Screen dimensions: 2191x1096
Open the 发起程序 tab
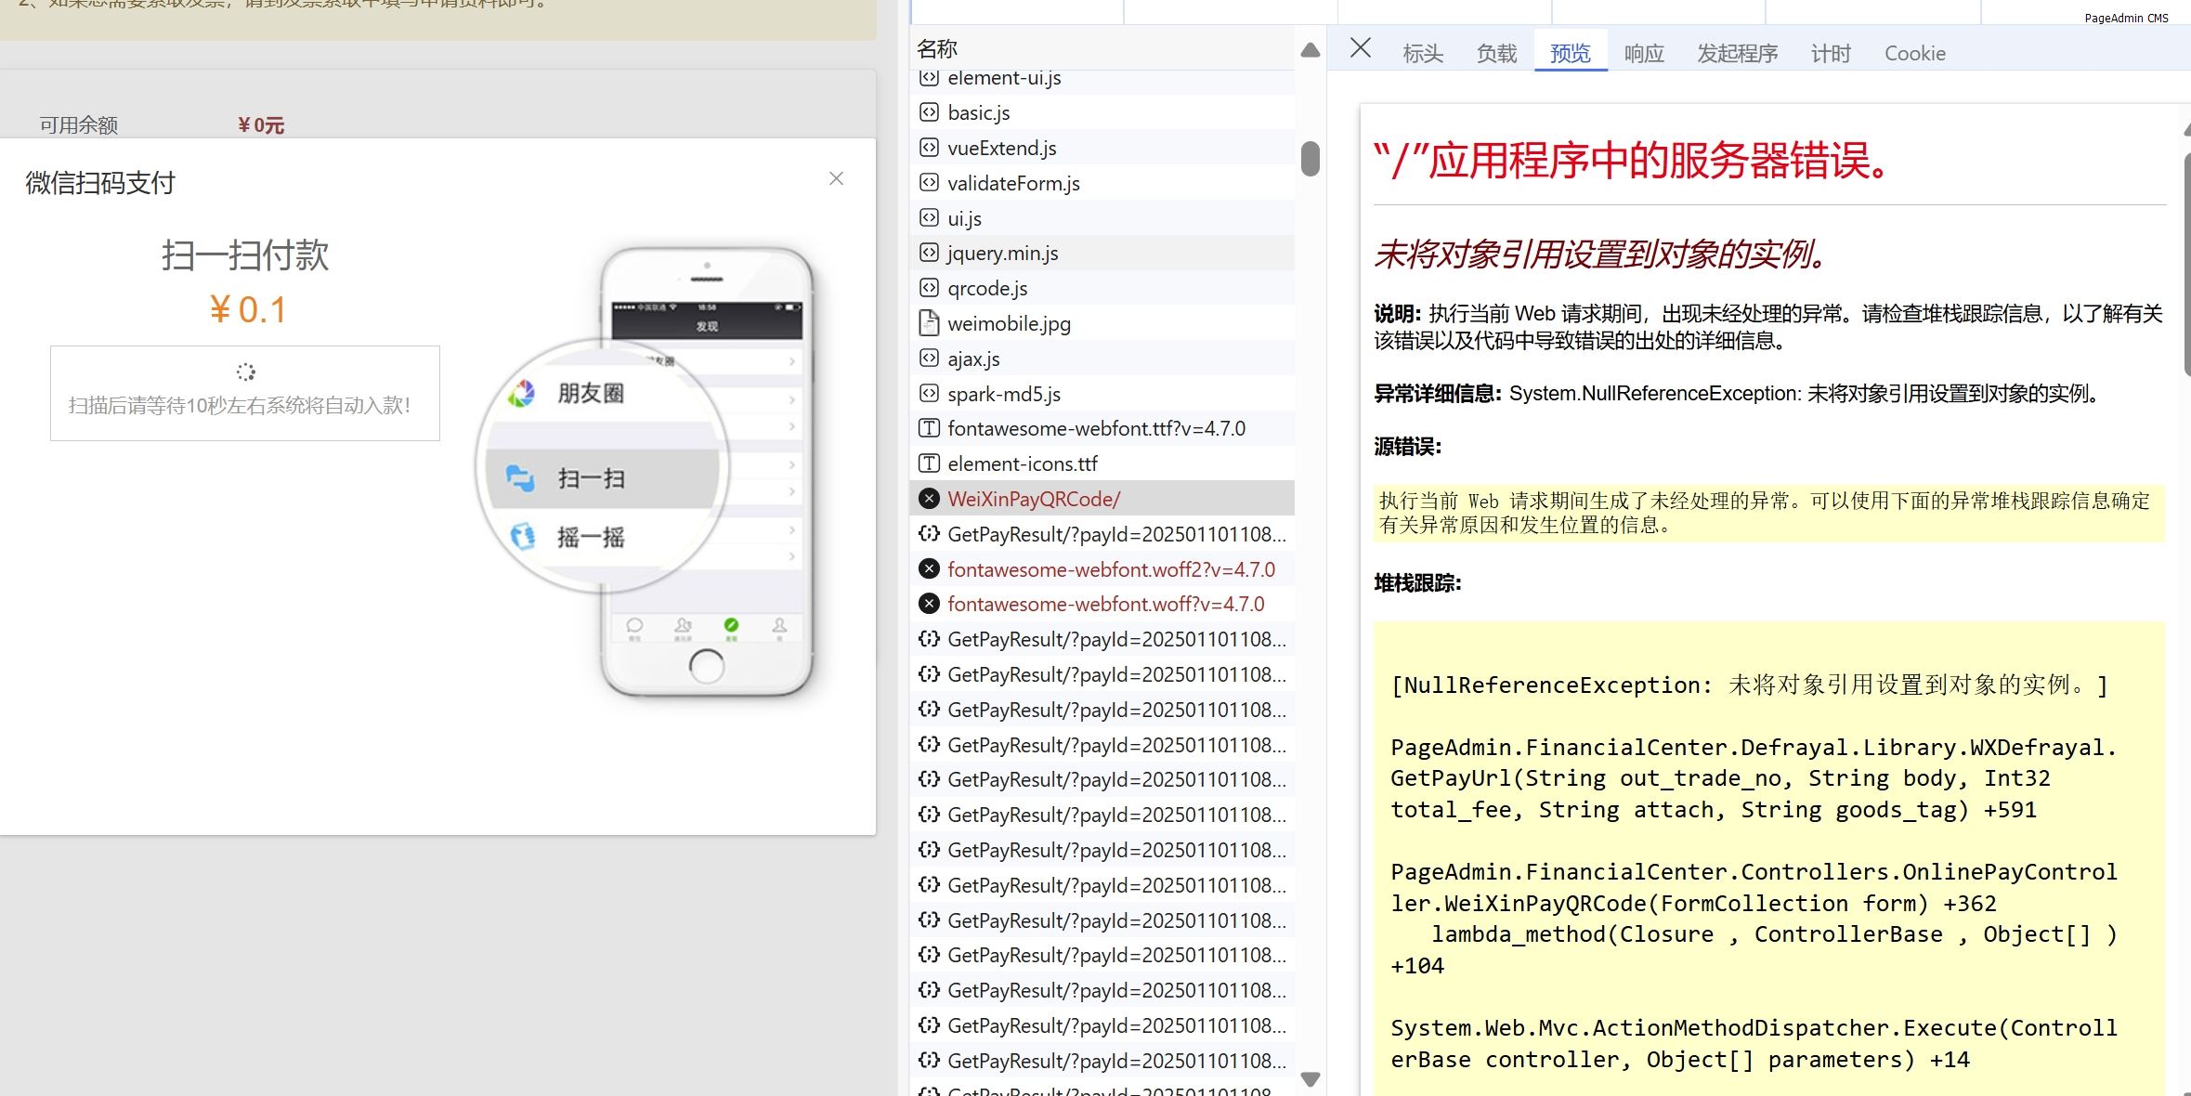coord(1737,54)
